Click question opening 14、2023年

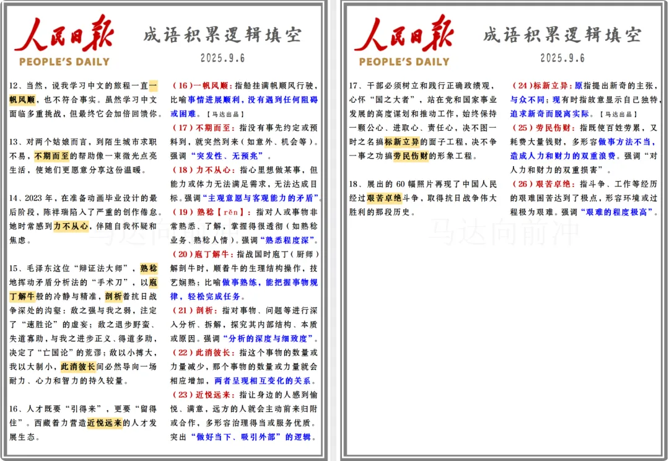(x=31, y=198)
